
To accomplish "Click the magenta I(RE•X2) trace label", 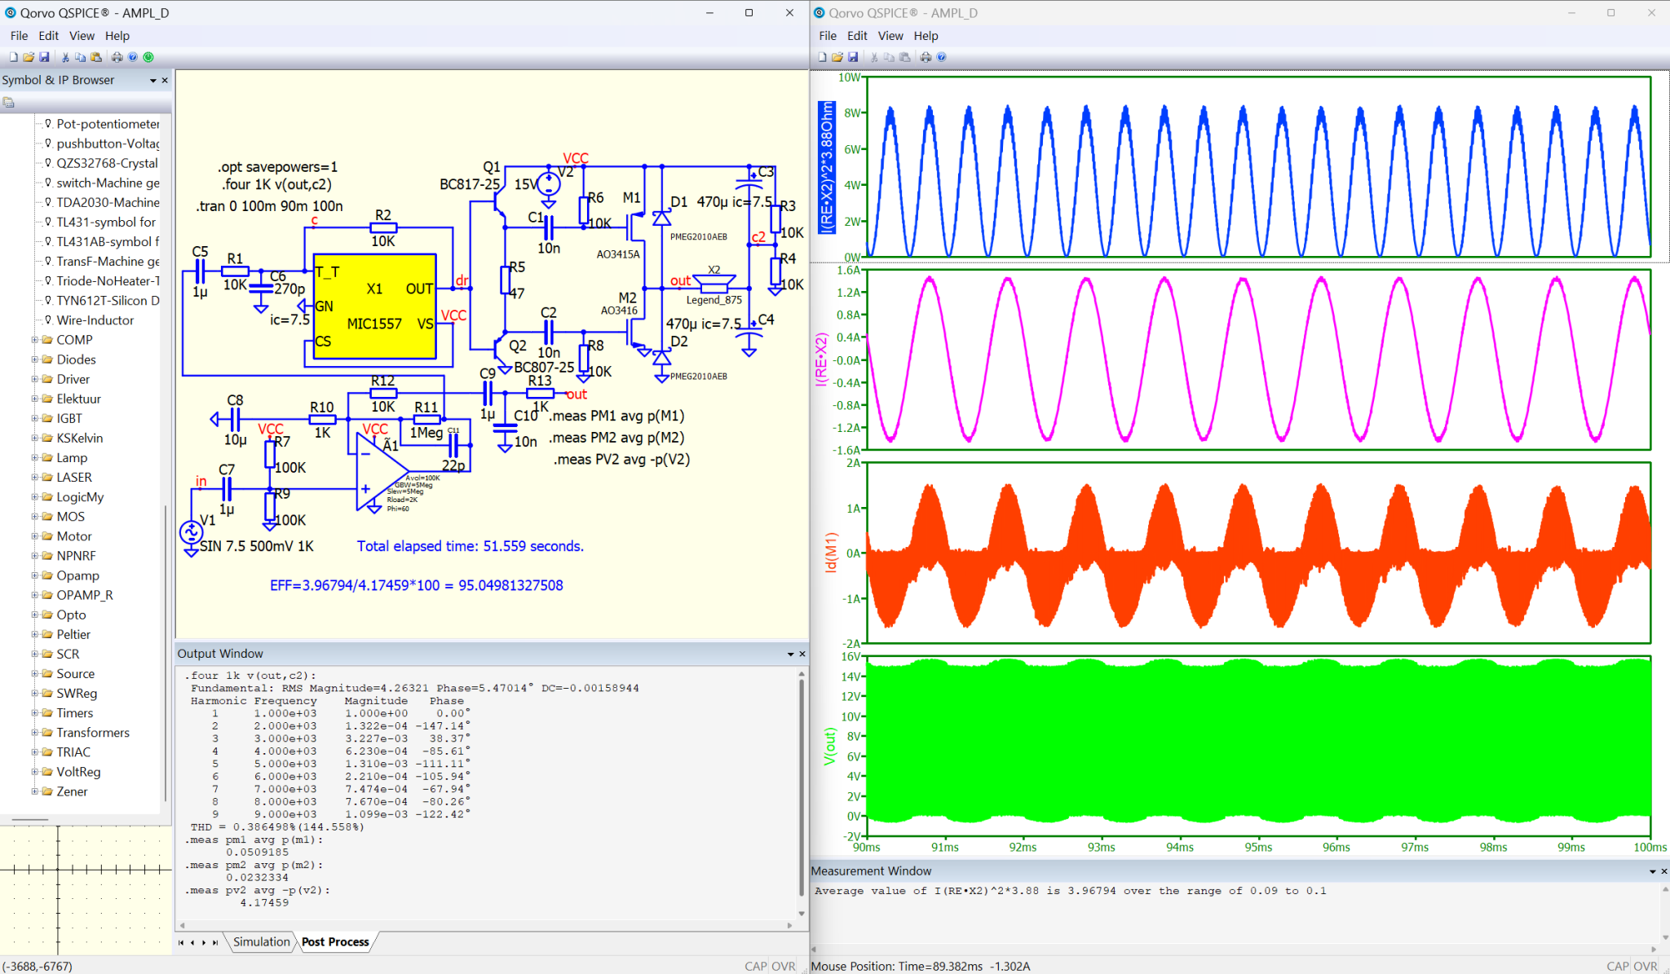I will 822,359.
